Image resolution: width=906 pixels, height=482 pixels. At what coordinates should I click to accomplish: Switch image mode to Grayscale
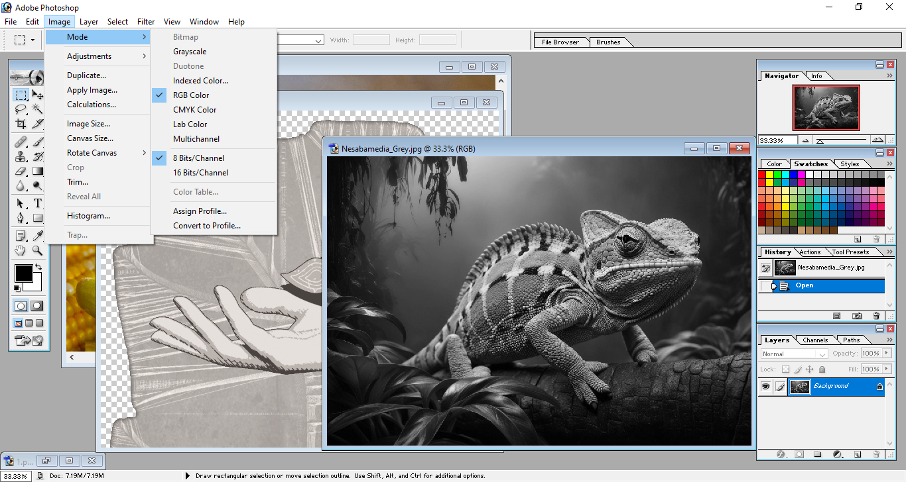point(190,52)
